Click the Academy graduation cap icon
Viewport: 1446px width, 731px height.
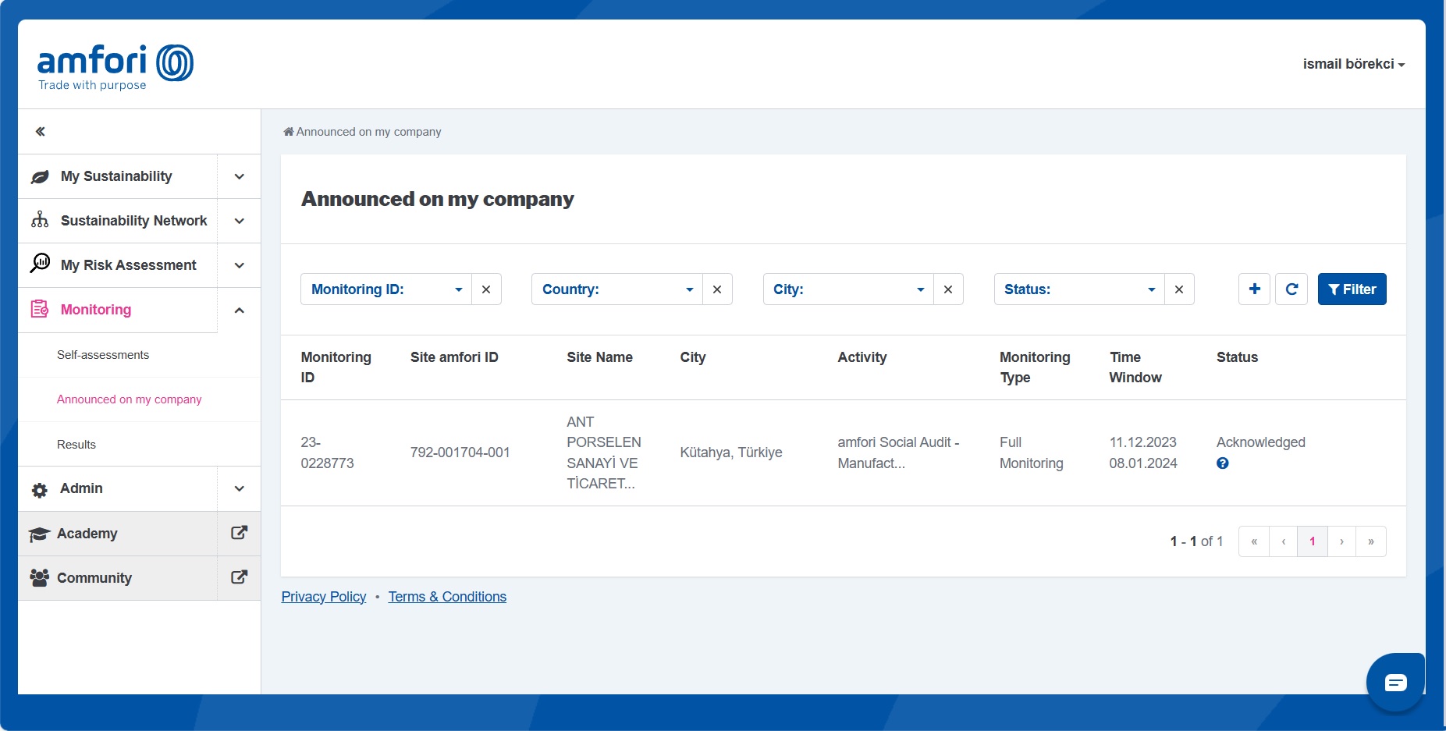tap(39, 534)
